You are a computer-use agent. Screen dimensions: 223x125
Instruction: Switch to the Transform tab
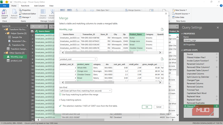25,6
